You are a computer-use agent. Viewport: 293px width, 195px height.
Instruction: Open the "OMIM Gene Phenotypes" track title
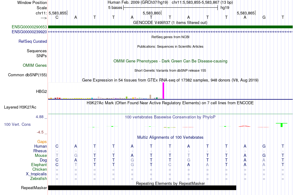170,61
